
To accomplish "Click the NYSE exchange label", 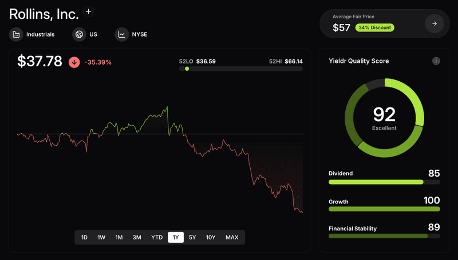I will pos(140,34).
